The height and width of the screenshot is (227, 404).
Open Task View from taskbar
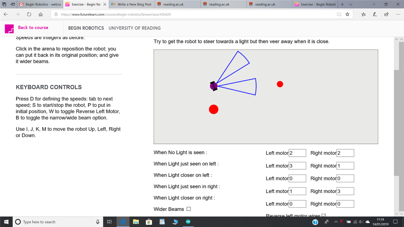(x=109, y=222)
